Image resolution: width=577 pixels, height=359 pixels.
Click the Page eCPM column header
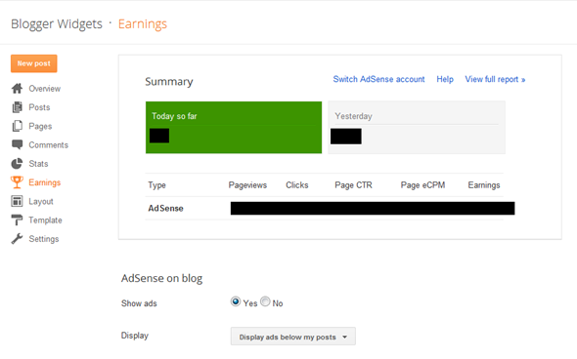[x=422, y=185]
